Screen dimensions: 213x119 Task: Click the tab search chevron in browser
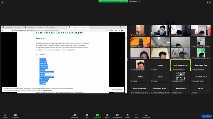pyautogui.click(x=112, y=27)
